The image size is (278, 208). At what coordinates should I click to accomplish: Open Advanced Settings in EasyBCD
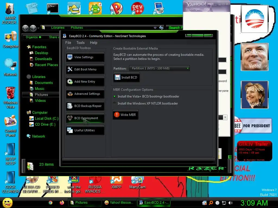tap(85, 94)
